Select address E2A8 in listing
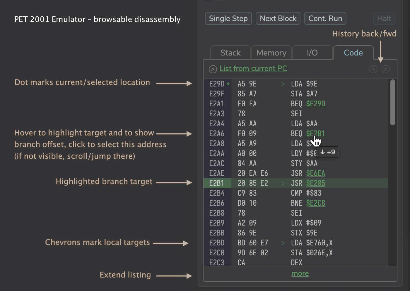 pyautogui.click(x=217, y=143)
